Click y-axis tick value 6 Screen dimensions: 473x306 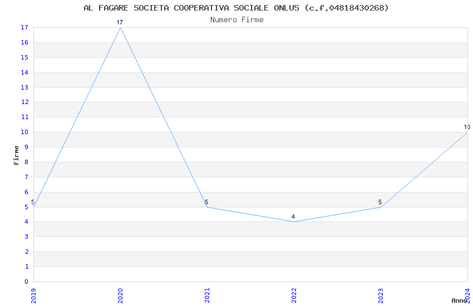coord(27,192)
